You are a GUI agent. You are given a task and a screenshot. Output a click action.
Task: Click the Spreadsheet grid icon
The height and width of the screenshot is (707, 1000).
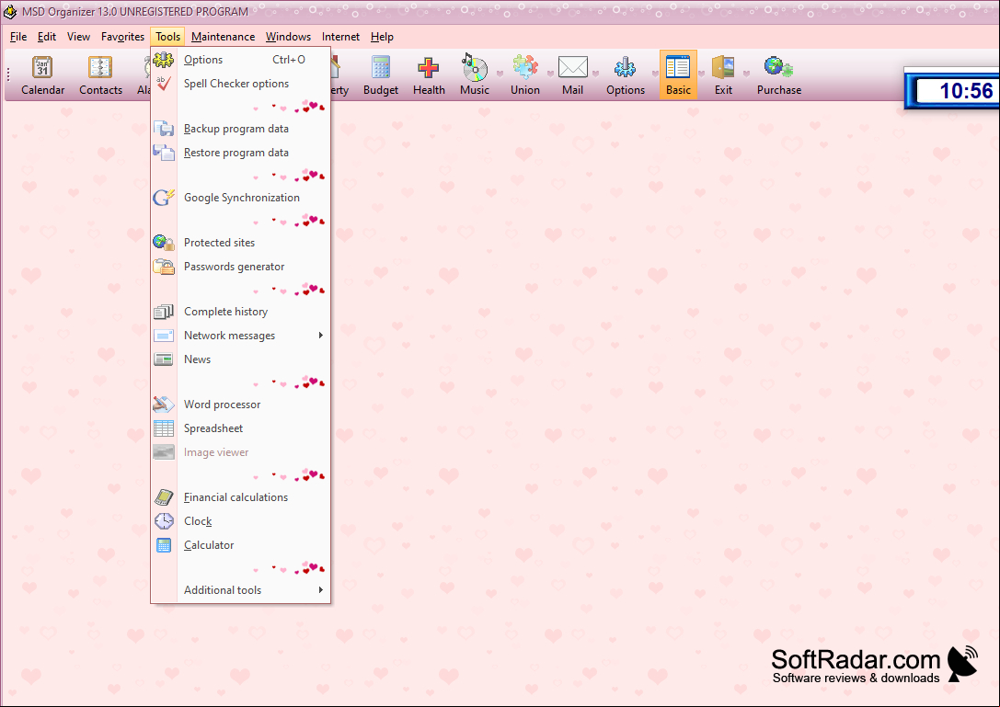[x=164, y=428]
